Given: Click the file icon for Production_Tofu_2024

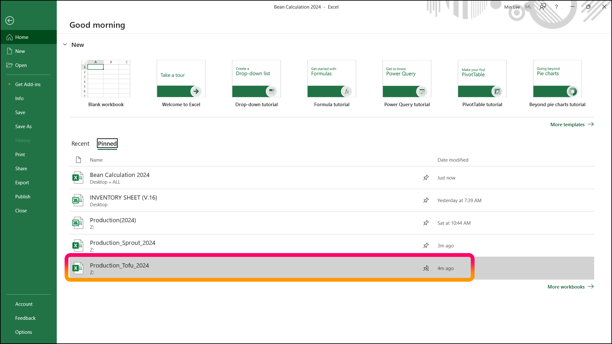Looking at the screenshot, I should 78,268.
